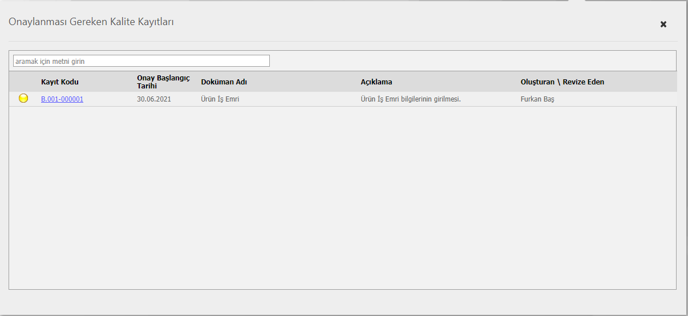Image resolution: width=688 pixels, height=316 pixels.
Task: Click the dialog footer area below the list
Action: pos(342,301)
